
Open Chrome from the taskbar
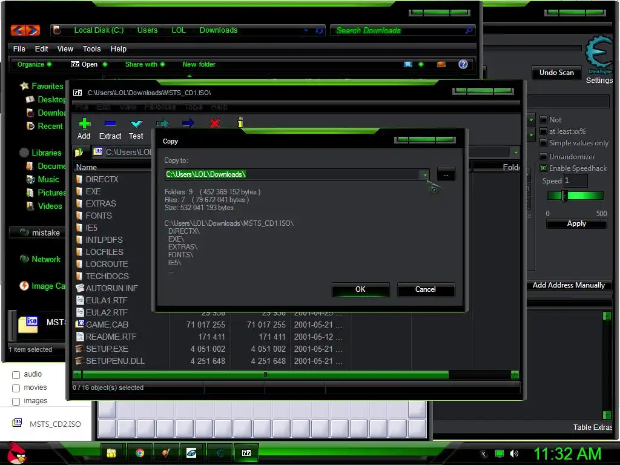pos(140,453)
